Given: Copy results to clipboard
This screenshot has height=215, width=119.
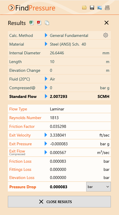Looking at the screenshot, I should pos(47,23).
